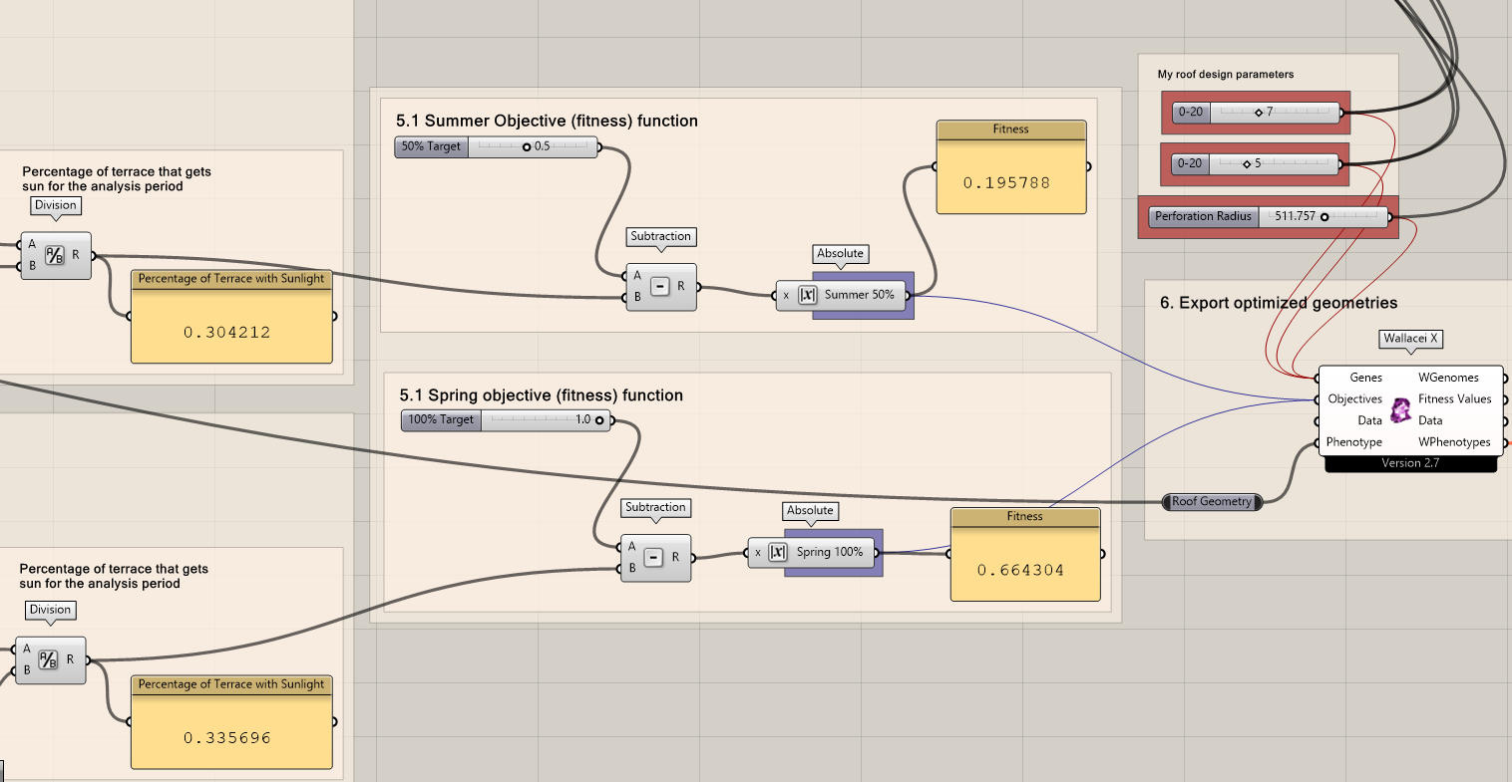Click the Subtraction icon in Summer objective
Image resolution: width=1512 pixels, height=782 pixels.
(661, 287)
